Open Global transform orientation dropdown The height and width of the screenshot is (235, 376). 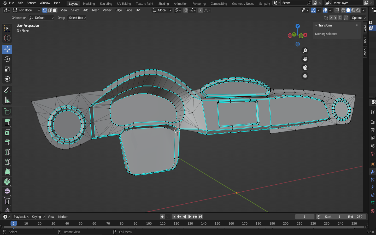[x=162, y=10]
